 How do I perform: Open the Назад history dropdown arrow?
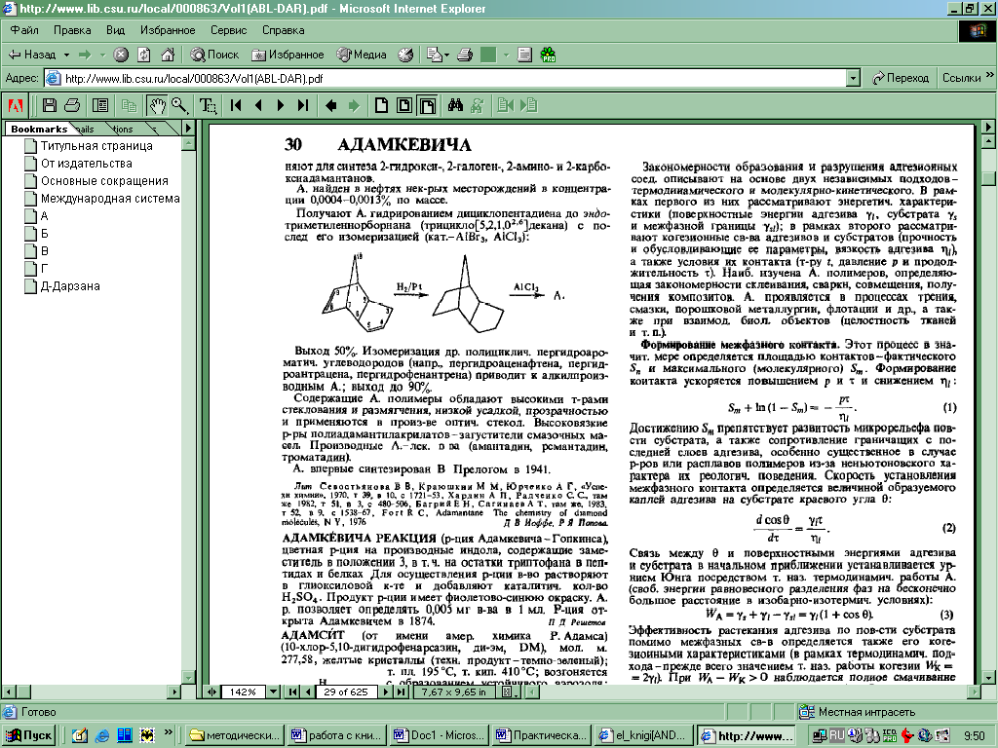(66, 55)
